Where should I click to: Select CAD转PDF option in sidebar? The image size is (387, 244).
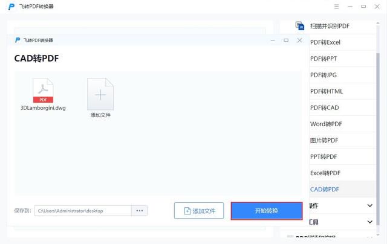click(x=324, y=189)
